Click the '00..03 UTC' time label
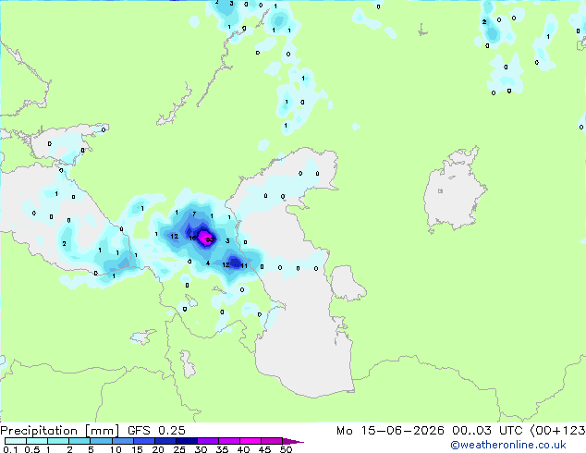The image size is (586, 453). pyautogui.click(x=486, y=431)
